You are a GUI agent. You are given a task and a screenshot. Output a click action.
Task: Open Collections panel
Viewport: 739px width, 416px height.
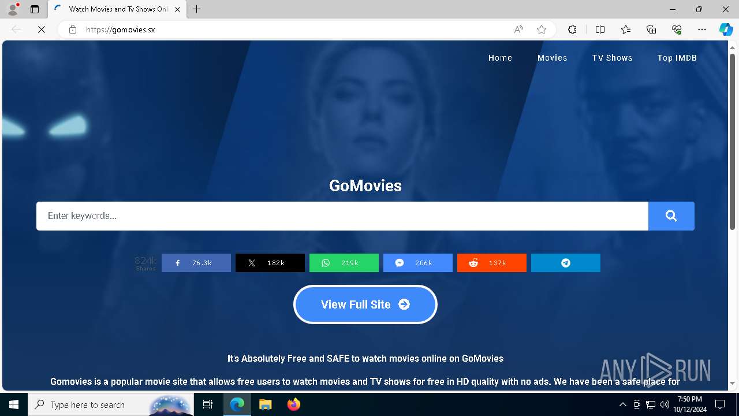tap(651, 29)
